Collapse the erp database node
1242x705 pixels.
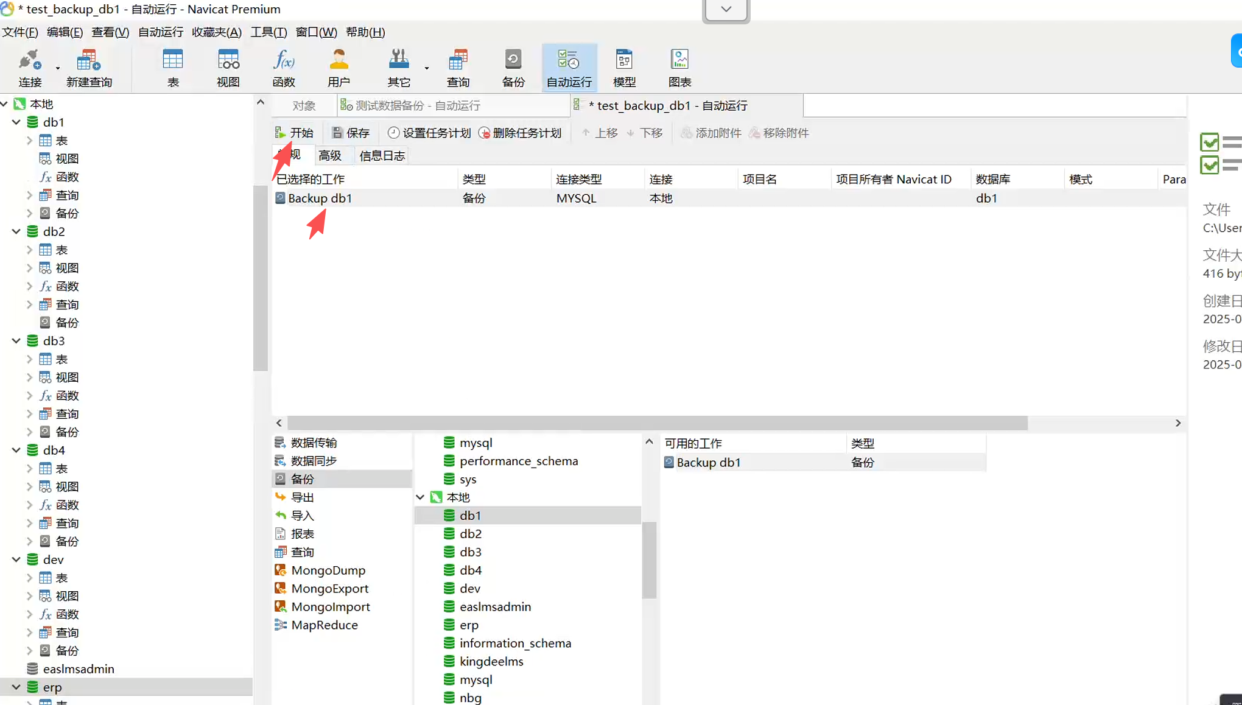click(x=16, y=687)
